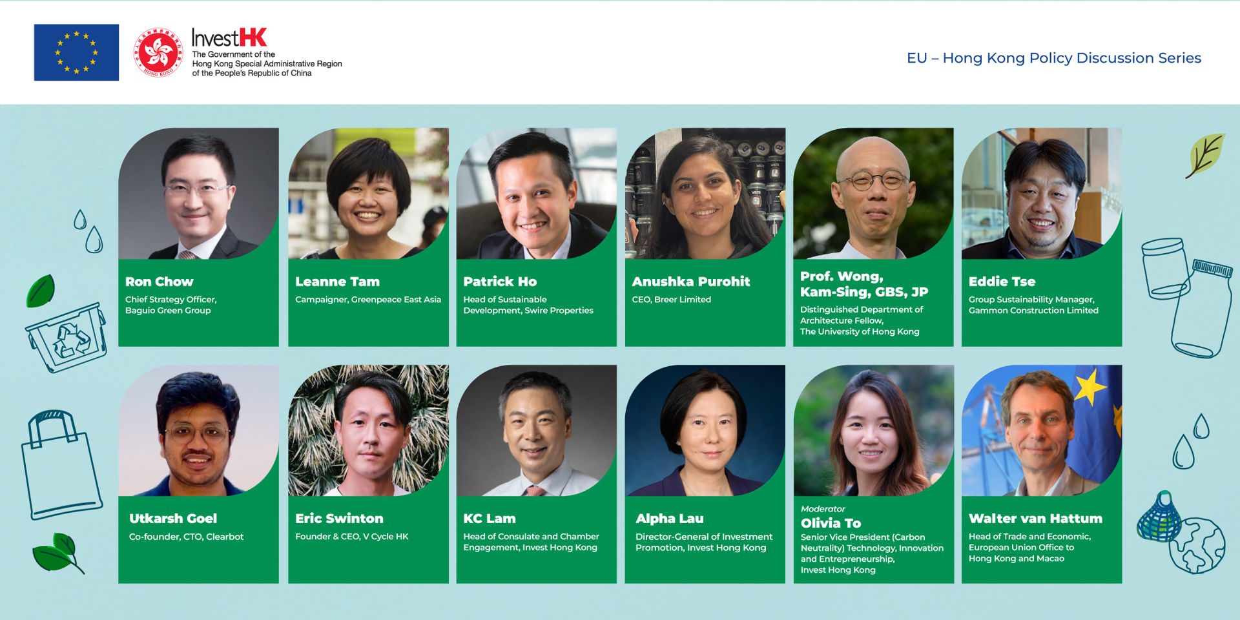Open Patrick Ho's name label
1240x620 pixels.
(x=500, y=282)
